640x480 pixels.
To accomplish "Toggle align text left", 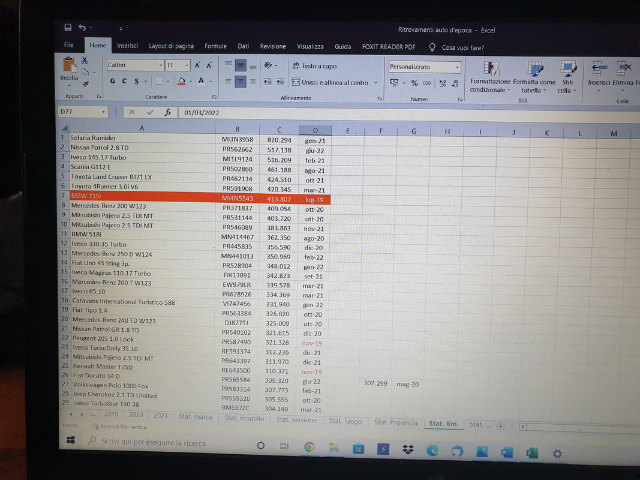I will pos(228,82).
